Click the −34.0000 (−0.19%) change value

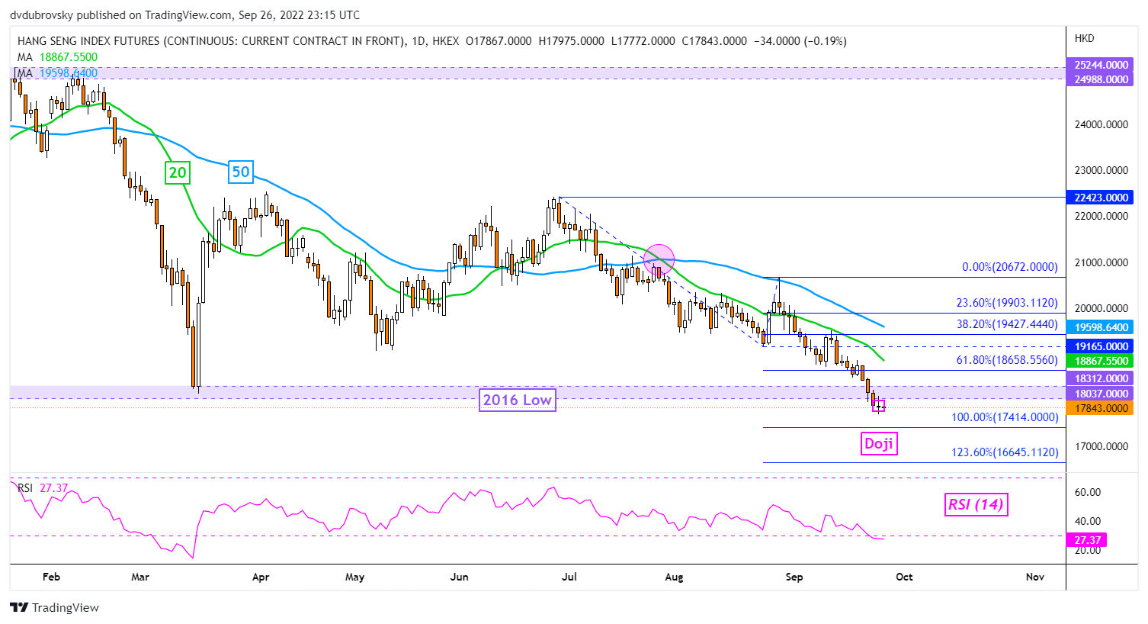tap(800, 41)
